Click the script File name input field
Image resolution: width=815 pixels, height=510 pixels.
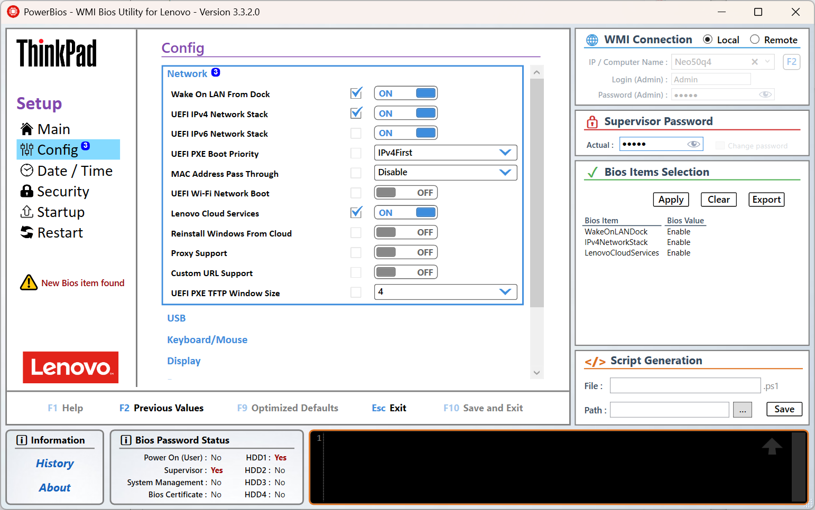(685, 386)
